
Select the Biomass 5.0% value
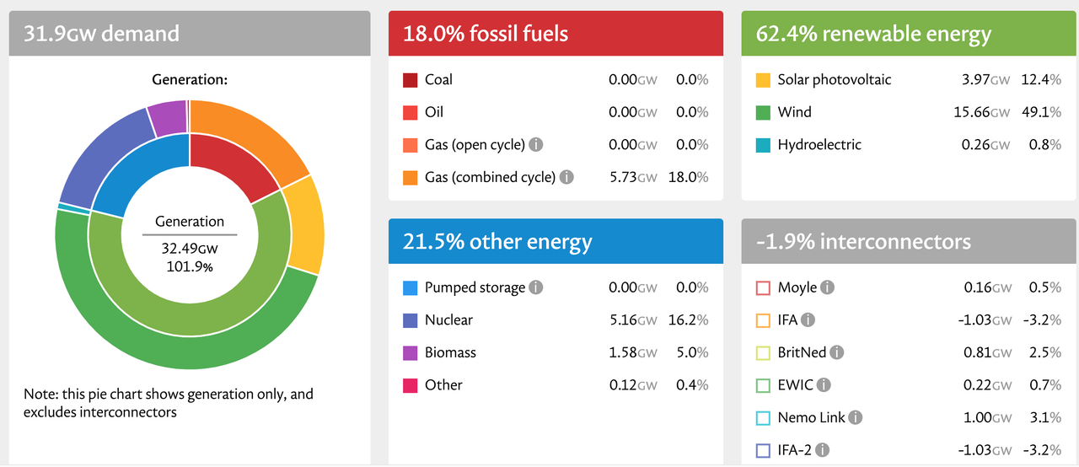[693, 352]
